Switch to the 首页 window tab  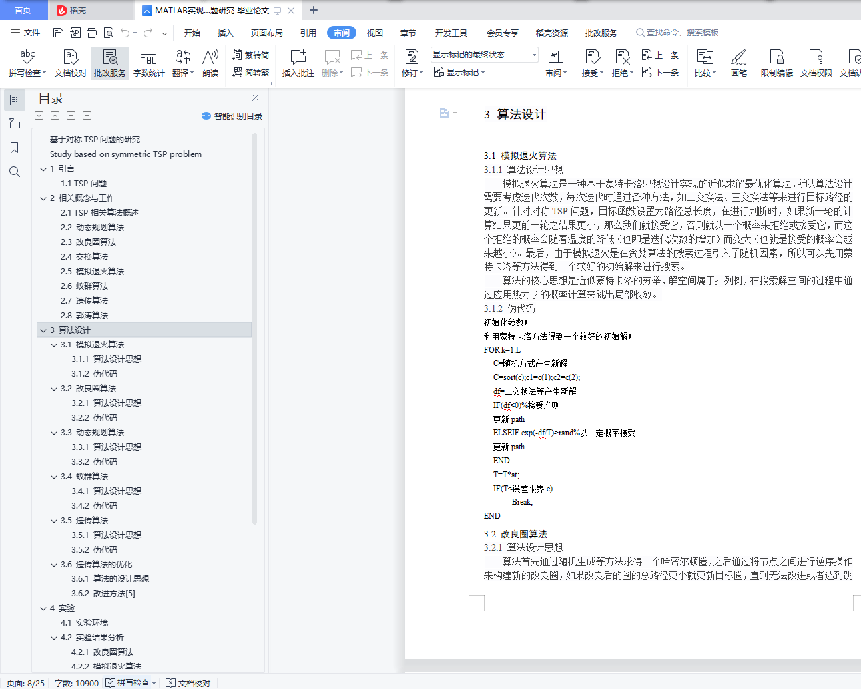[x=23, y=10]
